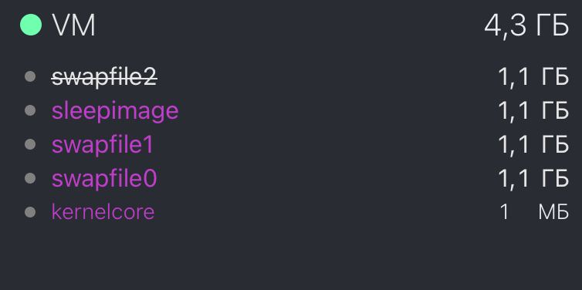The height and width of the screenshot is (290, 582).
Task: Toggle the gray bullet beside kernelcore
Action: point(30,212)
